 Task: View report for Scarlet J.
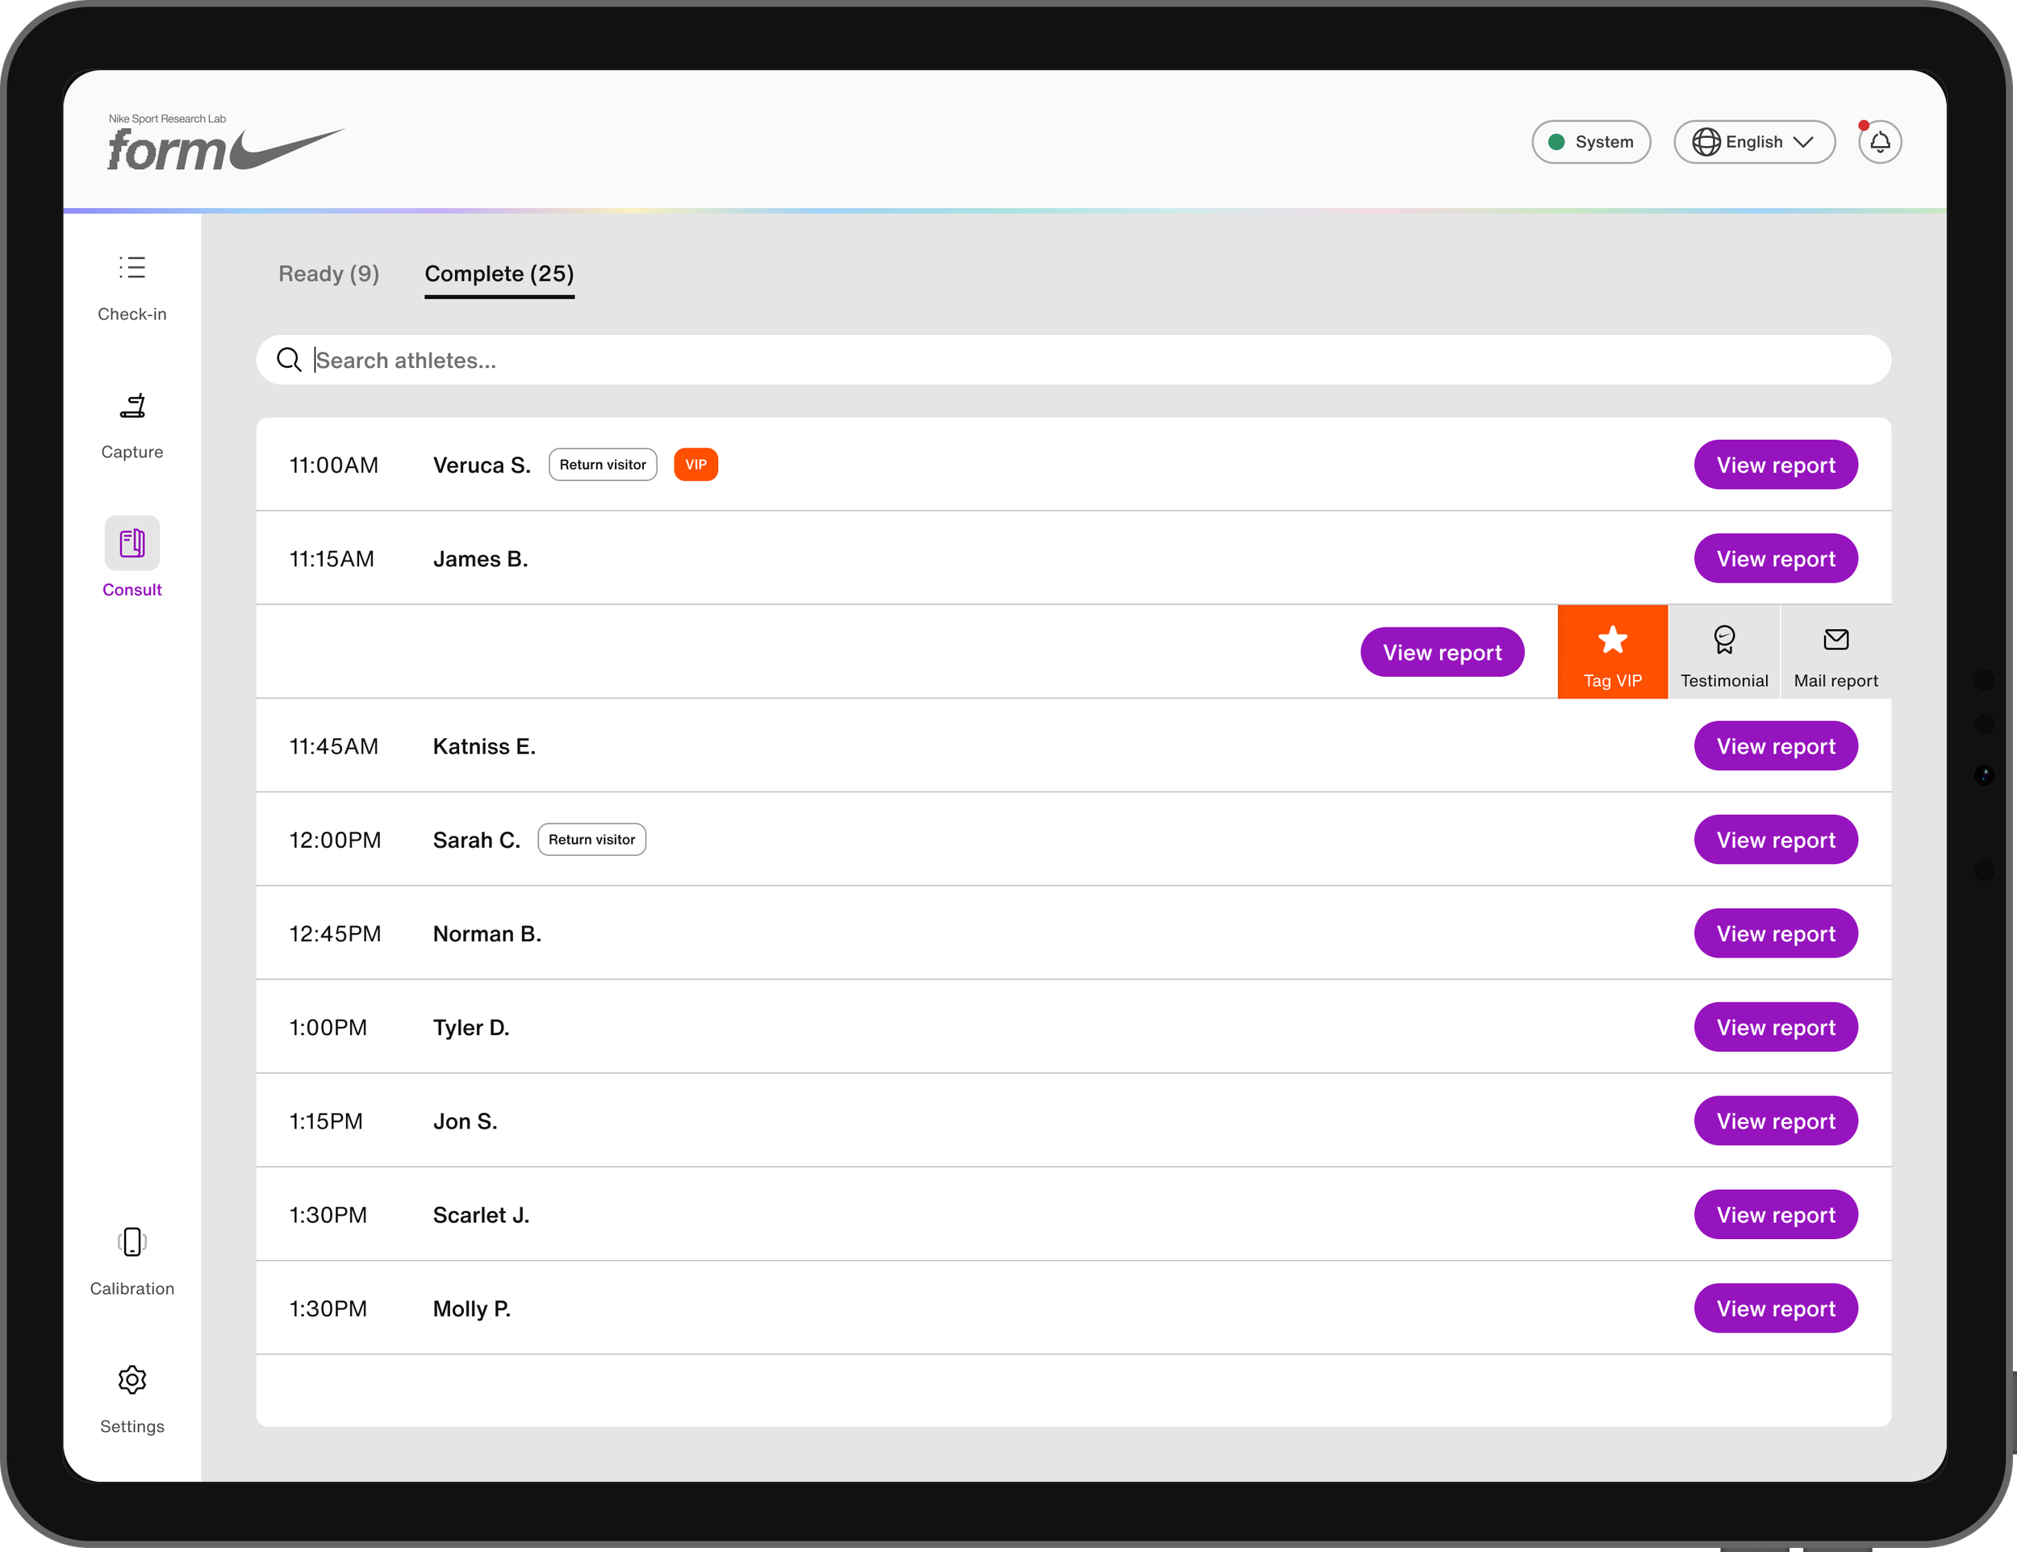pos(1775,1215)
